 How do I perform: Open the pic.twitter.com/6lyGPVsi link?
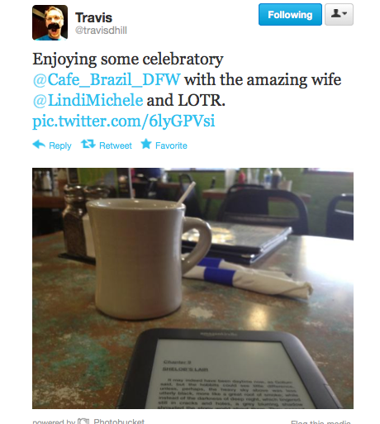click(124, 121)
